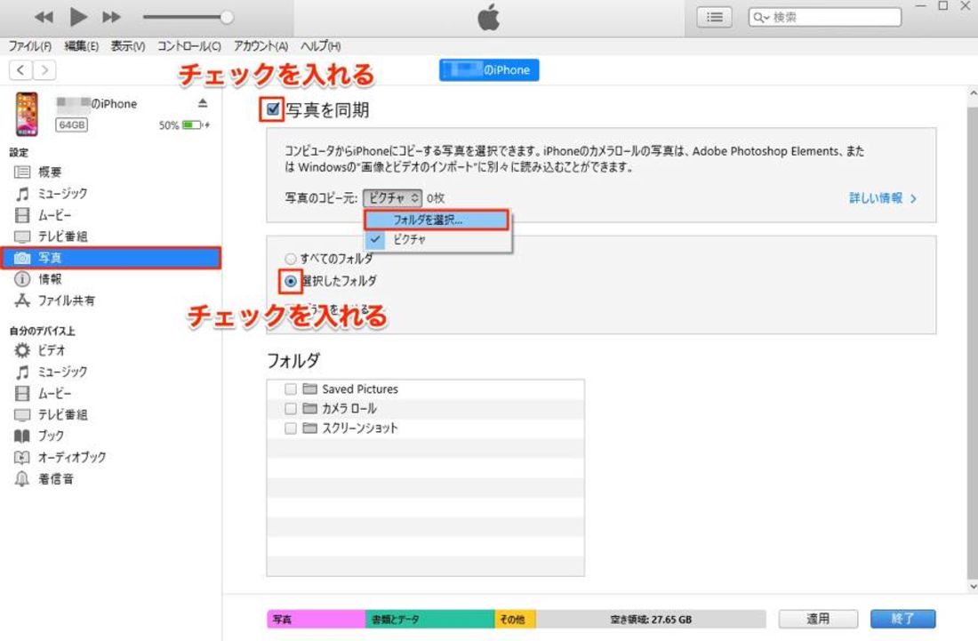
Task: Skip ahead with the fast-forward button
Action: [x=111, y=17]
